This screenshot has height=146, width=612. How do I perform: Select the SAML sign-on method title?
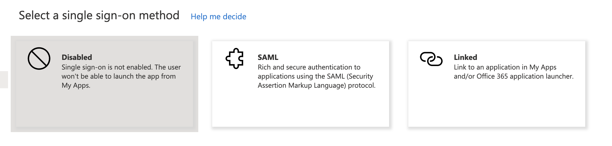[x=268, y=57]
